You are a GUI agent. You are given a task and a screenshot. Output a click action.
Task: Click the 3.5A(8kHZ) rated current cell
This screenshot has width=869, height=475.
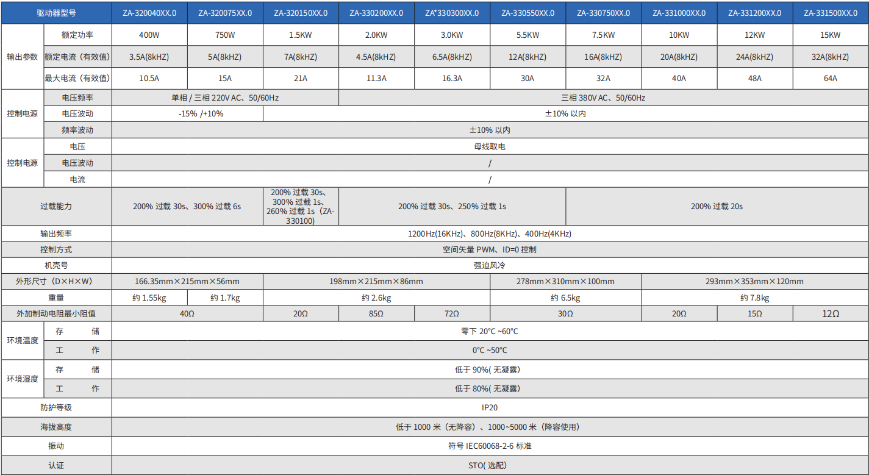149,57
